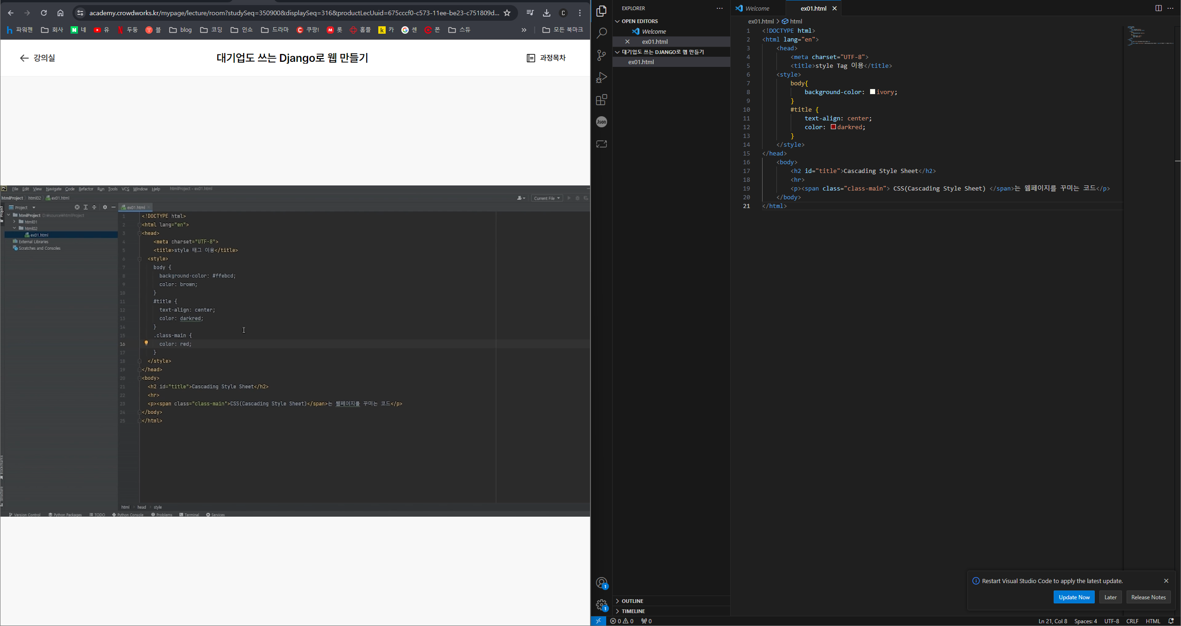Image resolution: width=1181 pixels, height=626 pixels.
Task: Expand the OUTLINE section
Action: [x=632, y=601]
